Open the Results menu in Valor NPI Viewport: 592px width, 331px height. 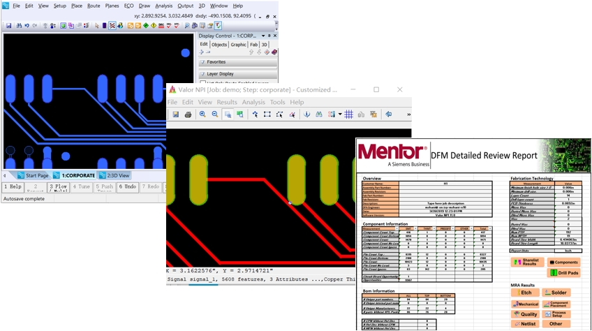[227, 102]
